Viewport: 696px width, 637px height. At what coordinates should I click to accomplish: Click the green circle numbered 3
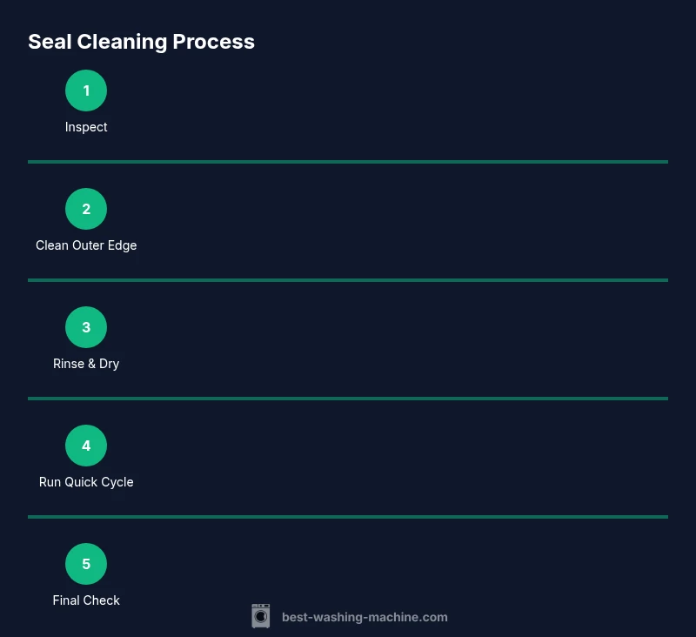point(86,327)
